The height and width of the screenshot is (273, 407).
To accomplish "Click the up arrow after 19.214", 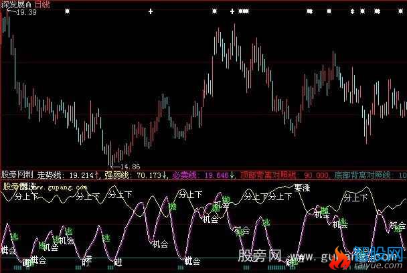I will (x=97, y=175).
